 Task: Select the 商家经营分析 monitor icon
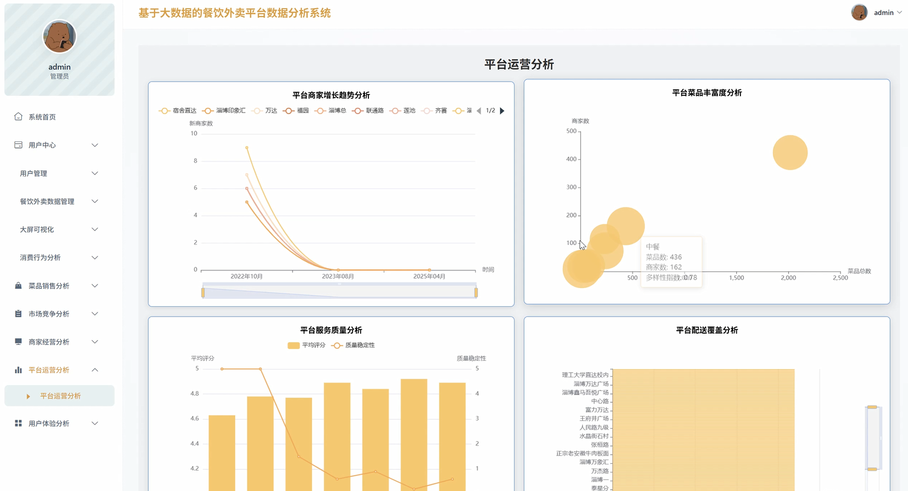(x=18, y=341)
